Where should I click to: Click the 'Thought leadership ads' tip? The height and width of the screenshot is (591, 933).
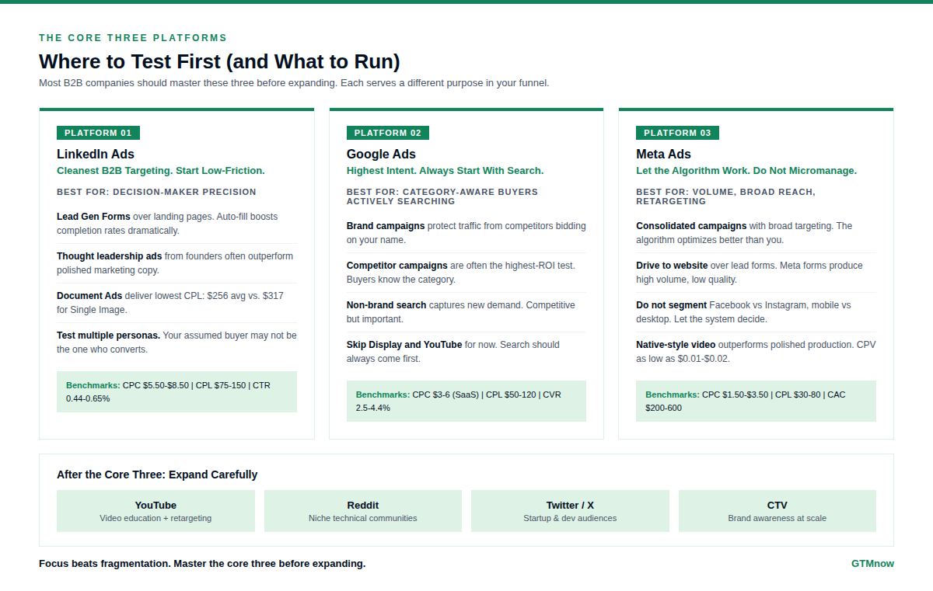[176, 263]
